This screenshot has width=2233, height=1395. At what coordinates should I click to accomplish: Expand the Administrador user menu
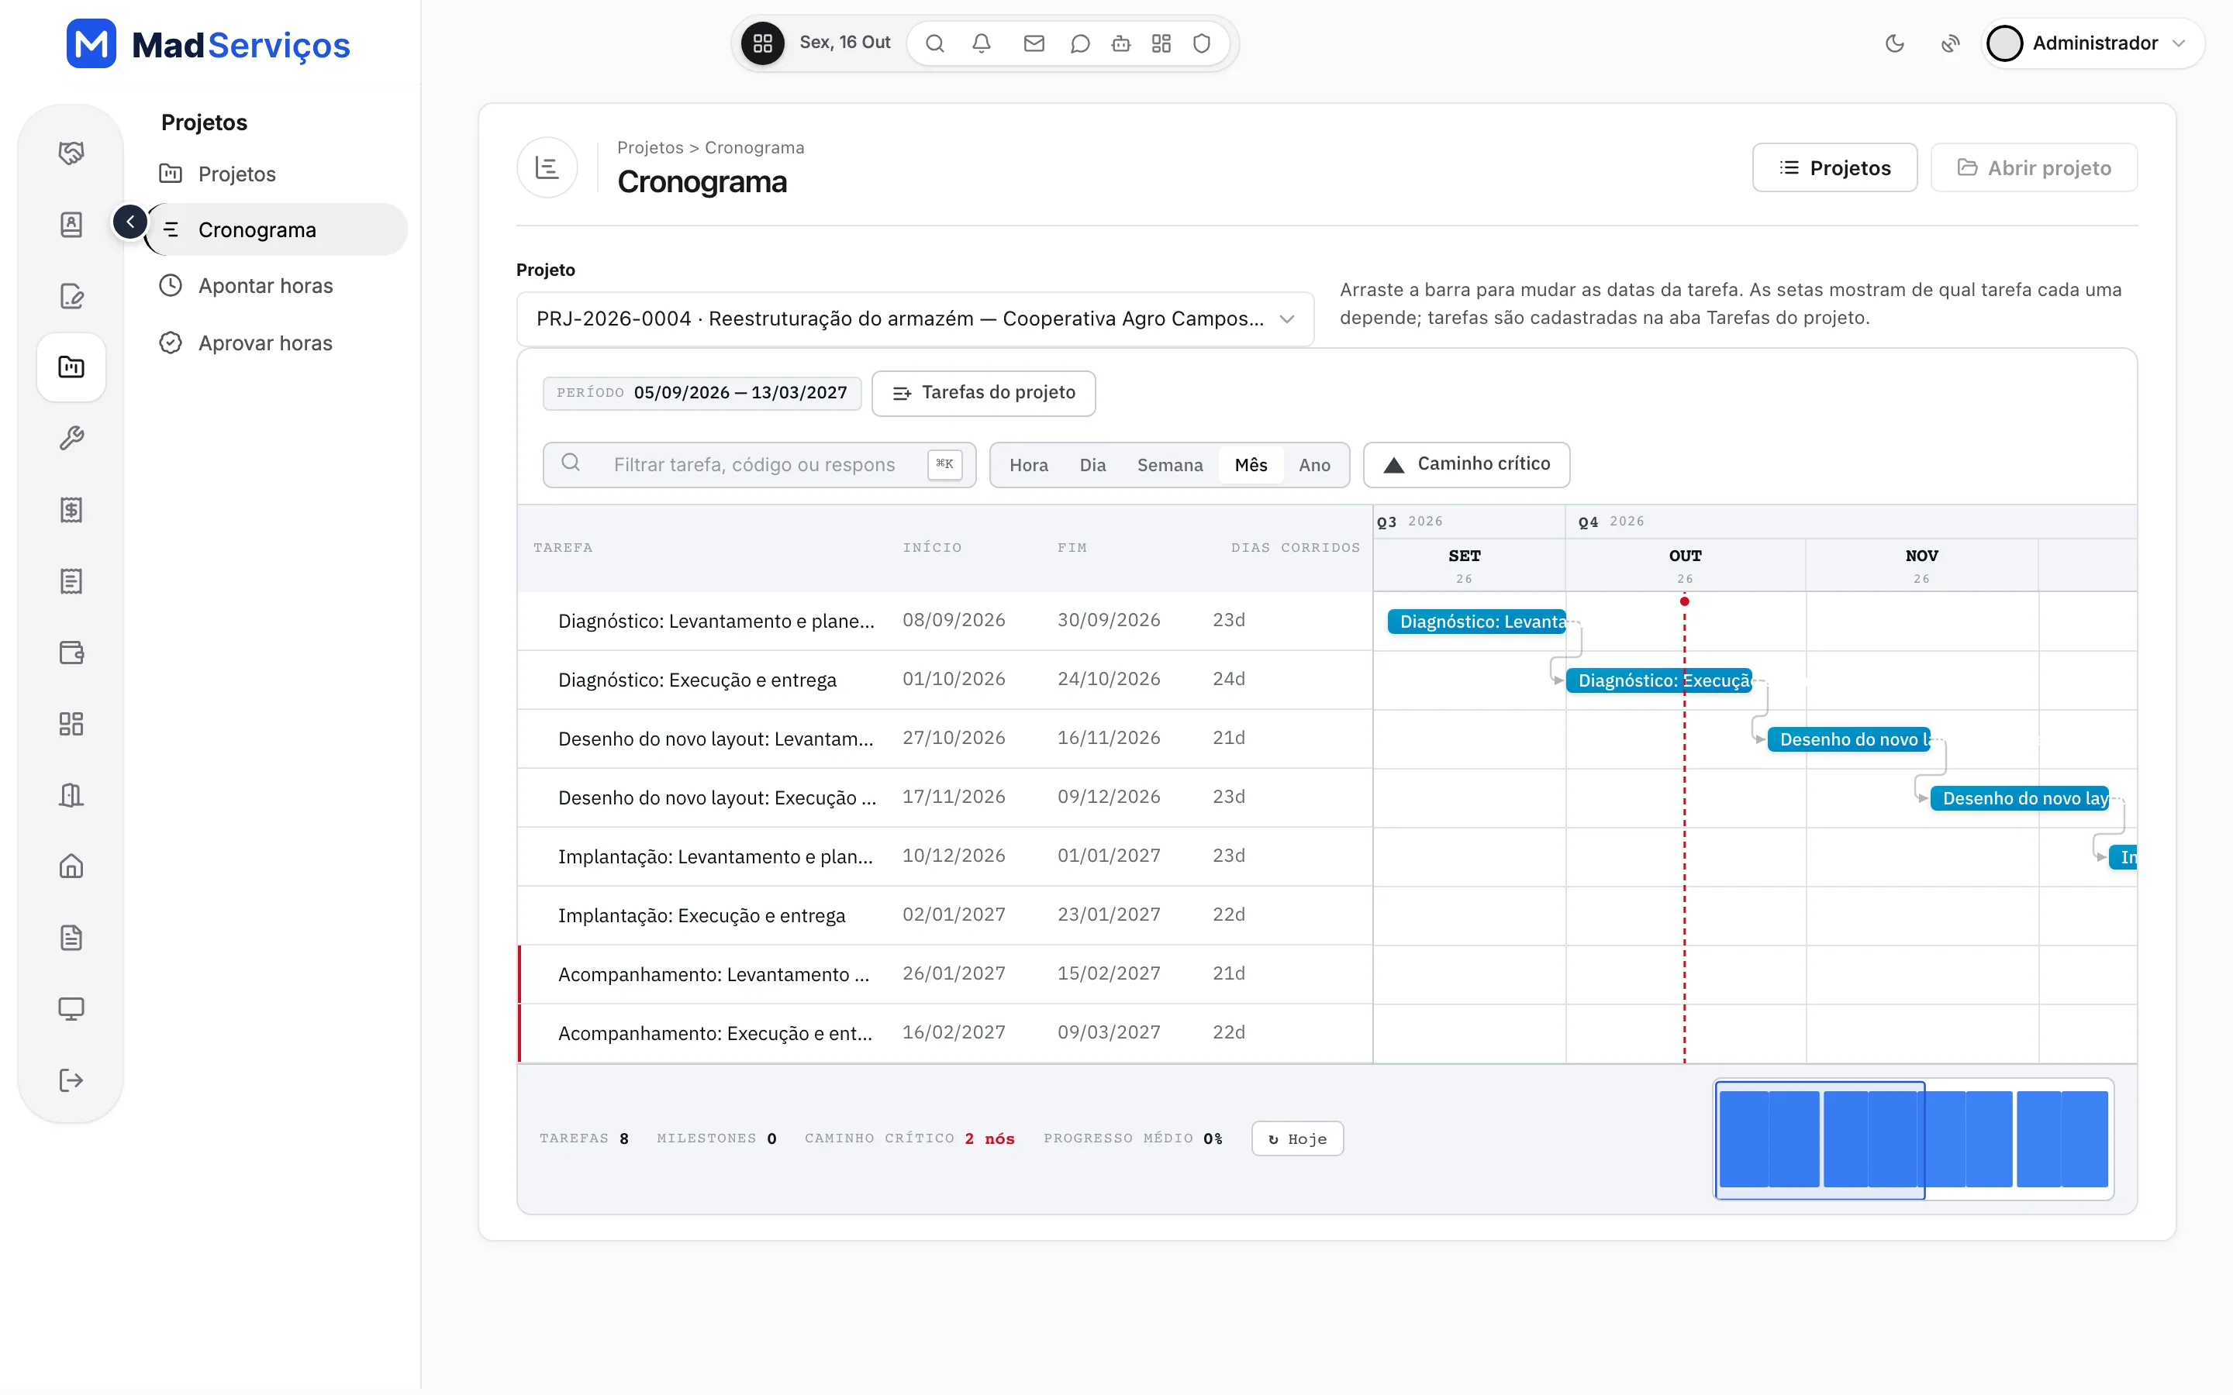click(x=2093, y=43)
